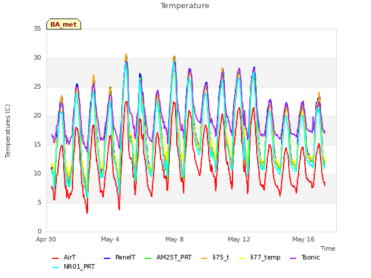
Task: Toggle the PanelT legend entry
Action: [x=119, y=257]
